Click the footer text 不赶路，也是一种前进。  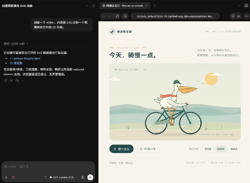122,163
